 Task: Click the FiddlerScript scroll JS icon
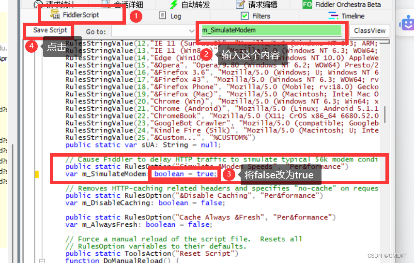[x=55, y=15]
